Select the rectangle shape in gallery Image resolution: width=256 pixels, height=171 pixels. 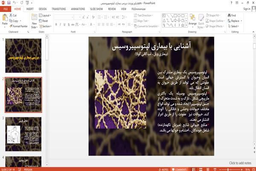(175, 16)
